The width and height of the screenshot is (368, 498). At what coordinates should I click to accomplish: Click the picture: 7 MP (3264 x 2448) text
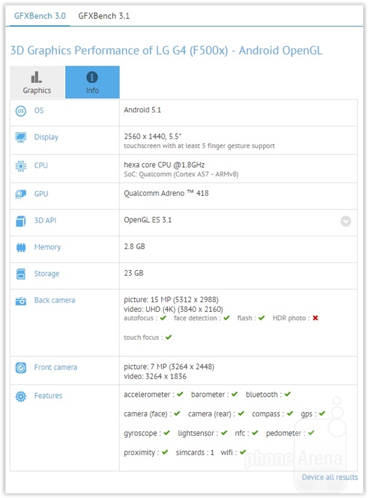pyautogui.click(x=169, y=367)
